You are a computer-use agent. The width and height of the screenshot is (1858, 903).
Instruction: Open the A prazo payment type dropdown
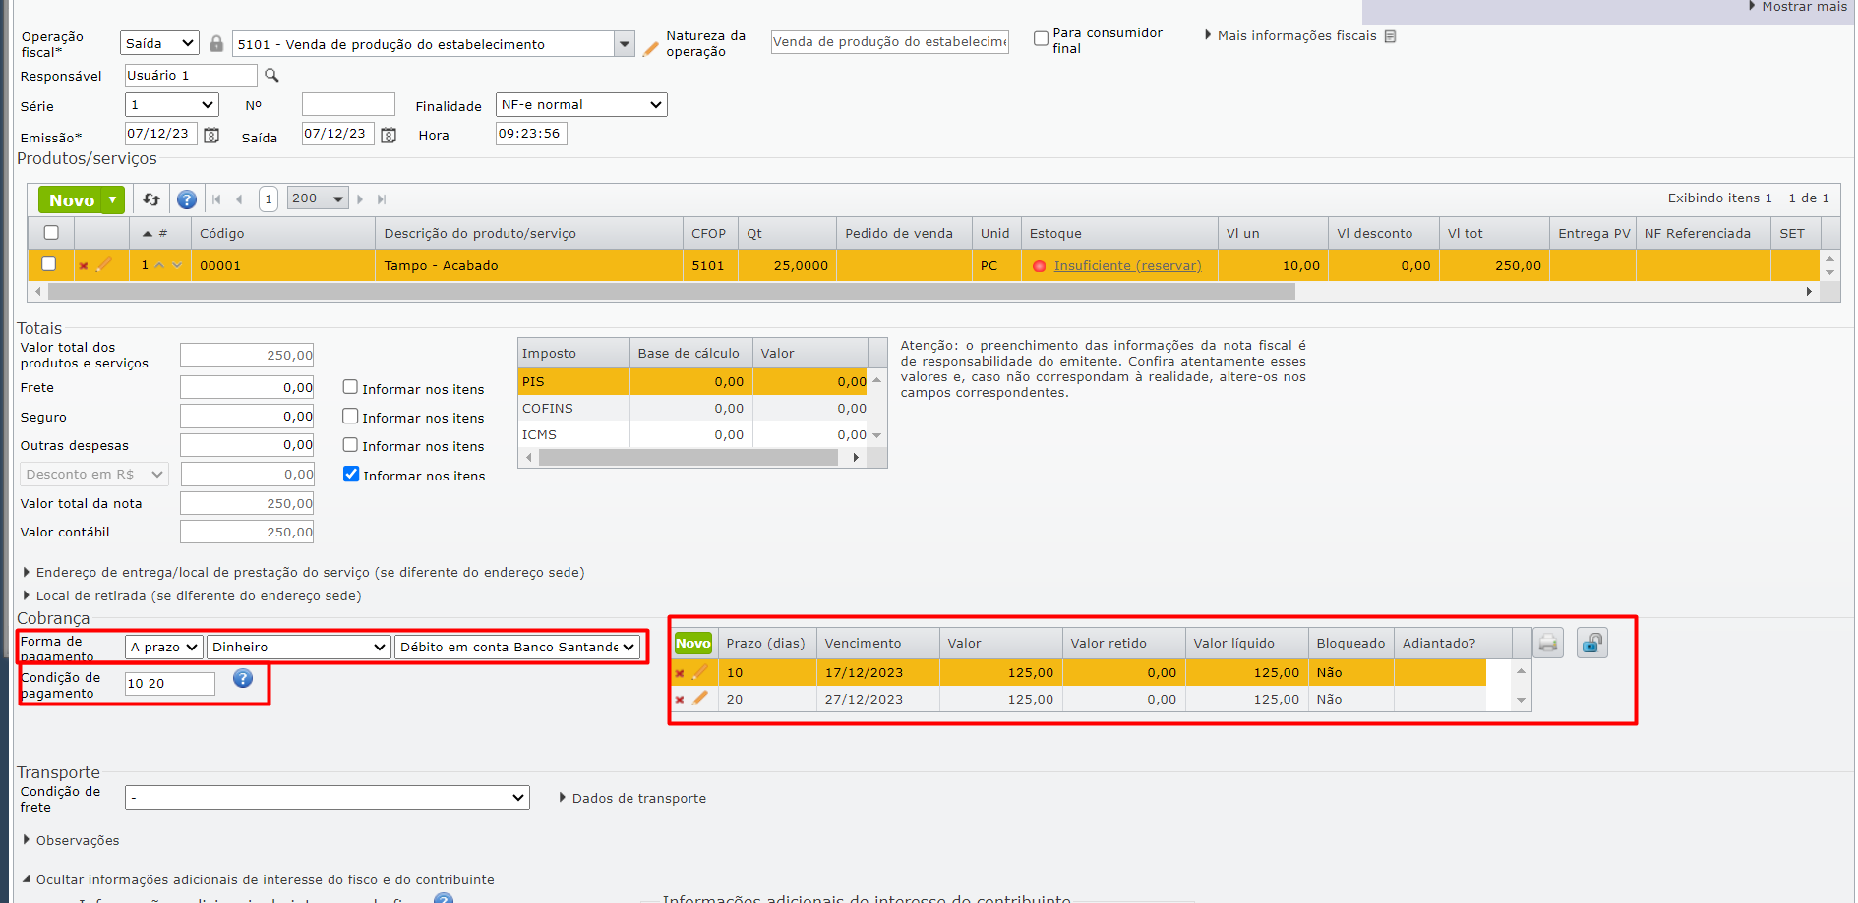tap(164, 647)
